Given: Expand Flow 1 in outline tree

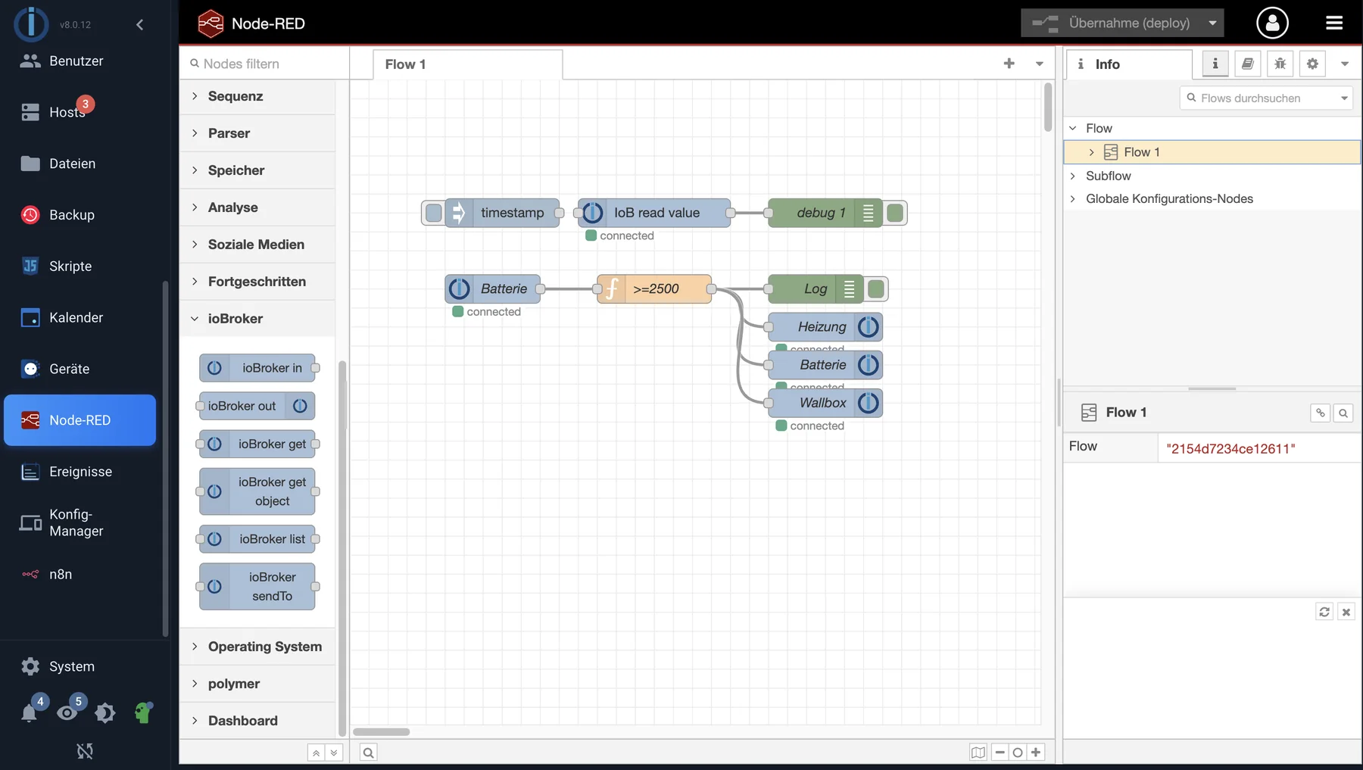Looking at the screenshot, I should pyautogui.click(x=1091, y=152).
